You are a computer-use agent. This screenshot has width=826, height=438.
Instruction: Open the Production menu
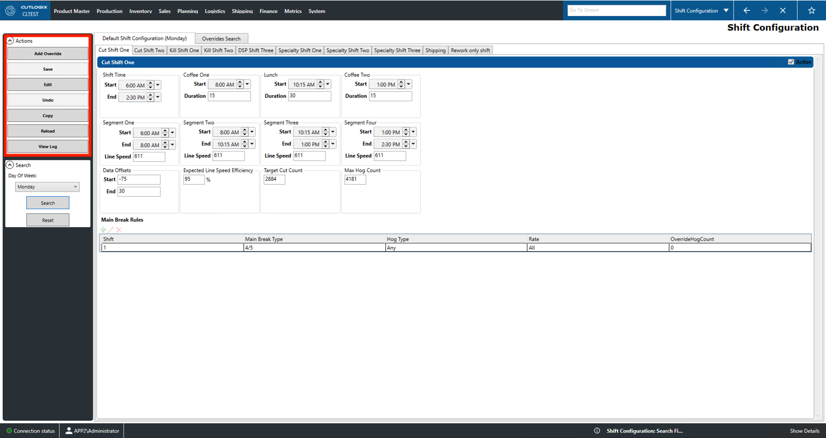pos(109,11)
